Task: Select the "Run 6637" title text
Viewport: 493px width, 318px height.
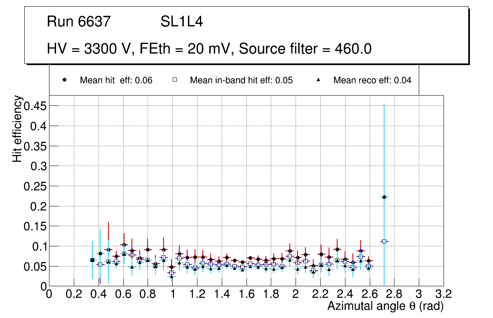Action: coord(79,22)
